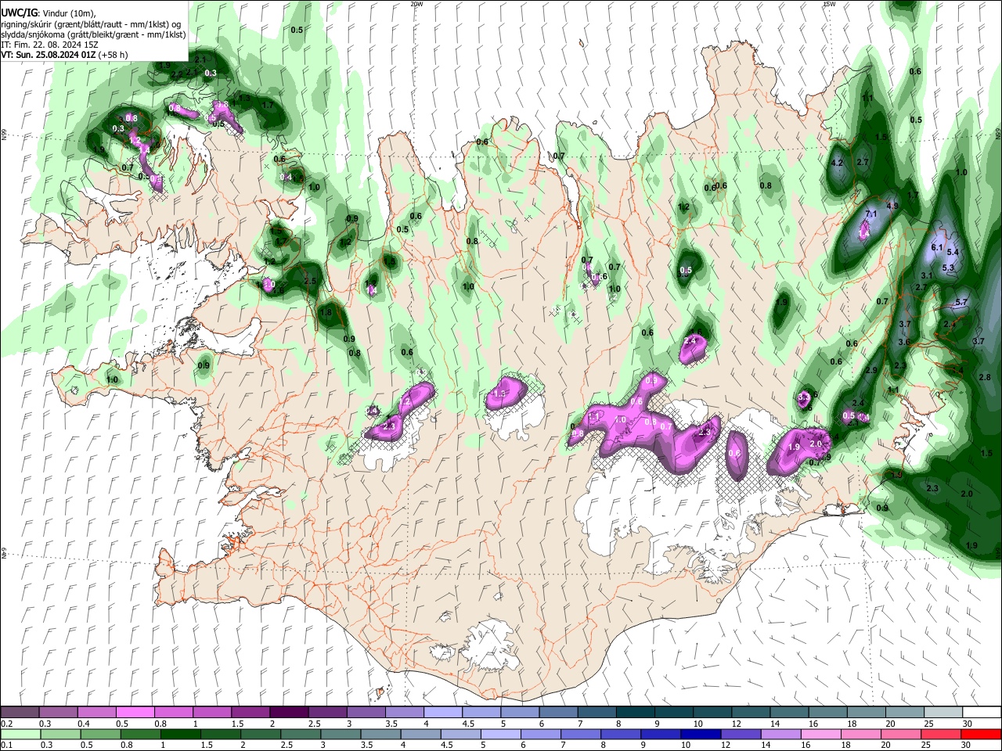
Task: Click the 20W longitude label
Action: [x=416, y=4]
